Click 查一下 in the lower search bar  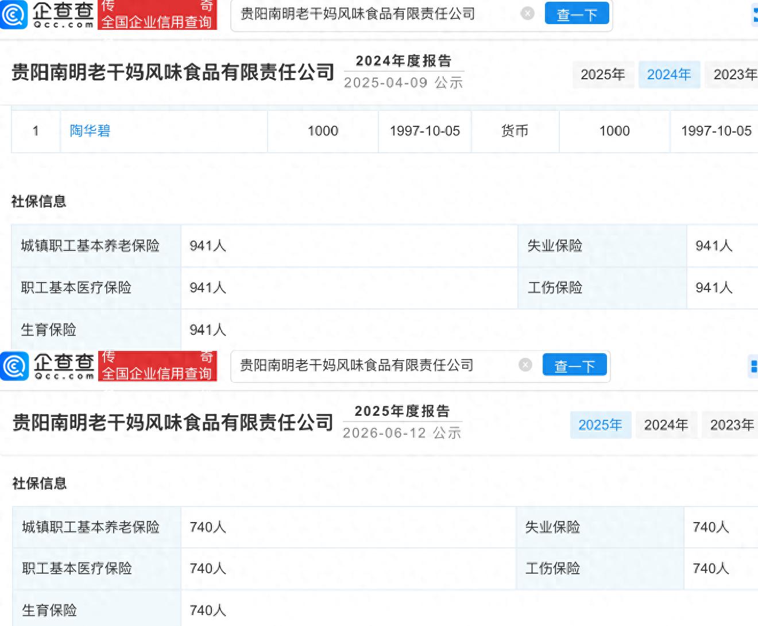coord(574,365)
